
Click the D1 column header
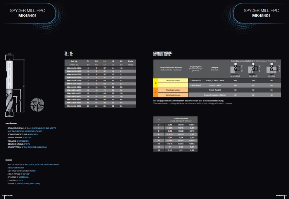point(88,61)
